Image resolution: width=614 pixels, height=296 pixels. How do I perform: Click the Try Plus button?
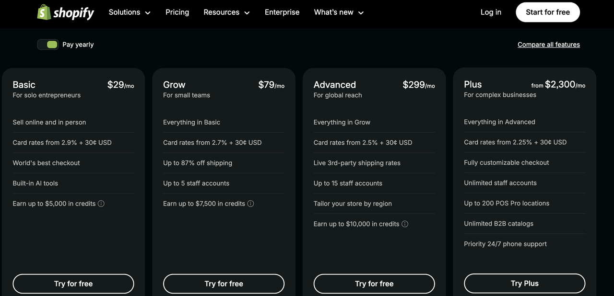524,284
